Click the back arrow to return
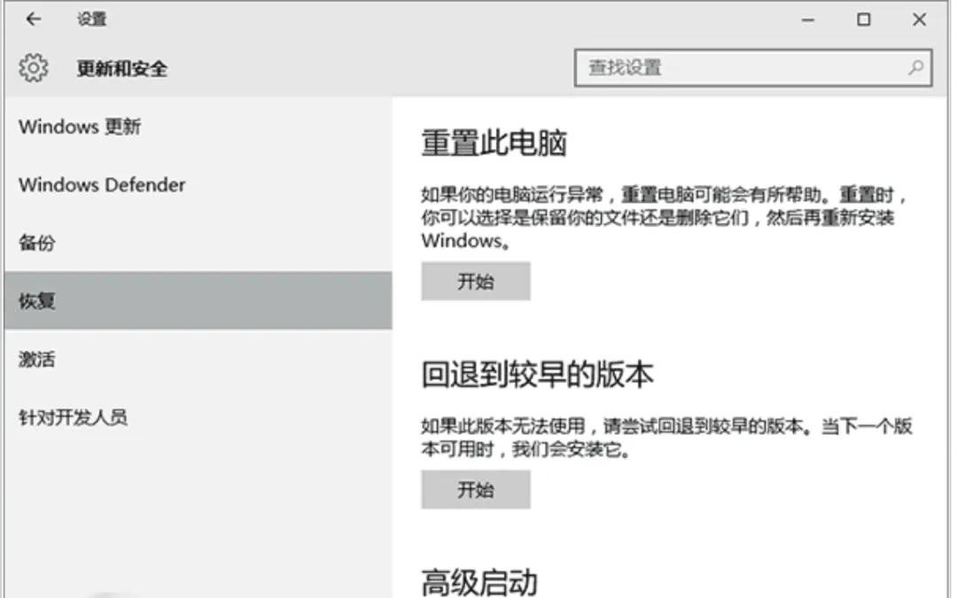 pyautogui.click(x=32, y=19)
